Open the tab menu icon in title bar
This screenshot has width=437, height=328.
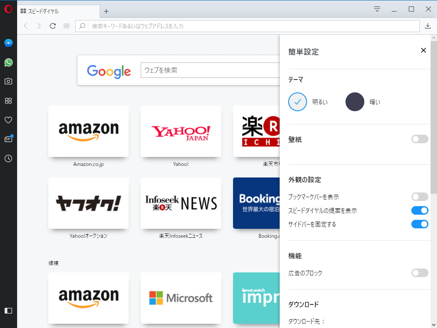[x=377, y=9]
